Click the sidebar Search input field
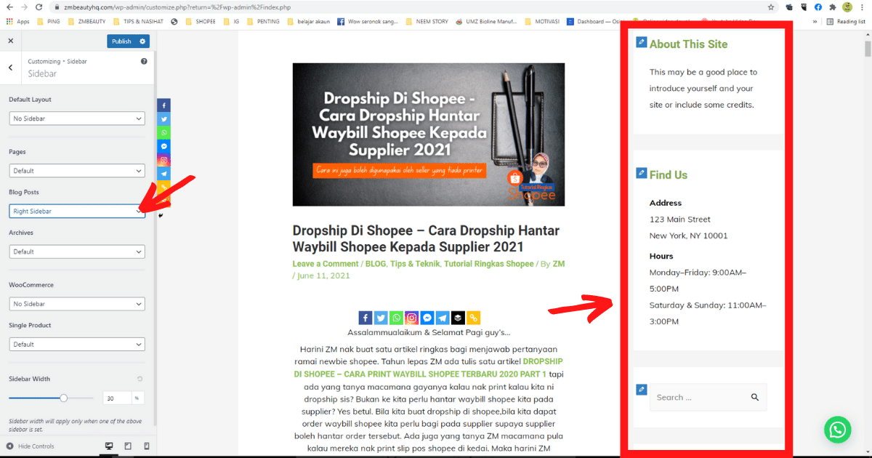The width and height of the screenshot is (872, 458). (x=698, y=397)
